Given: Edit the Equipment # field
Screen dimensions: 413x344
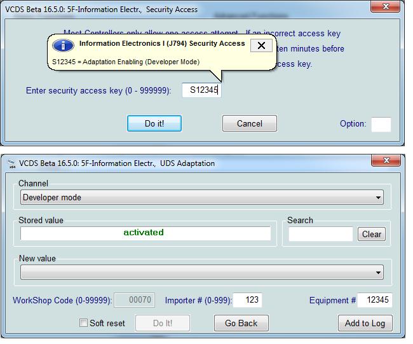Looking at the screenshot, I should [374, 300].
